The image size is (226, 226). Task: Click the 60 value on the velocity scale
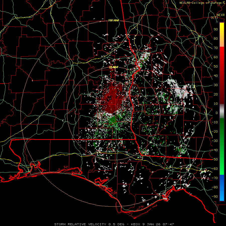coord(216,57)
